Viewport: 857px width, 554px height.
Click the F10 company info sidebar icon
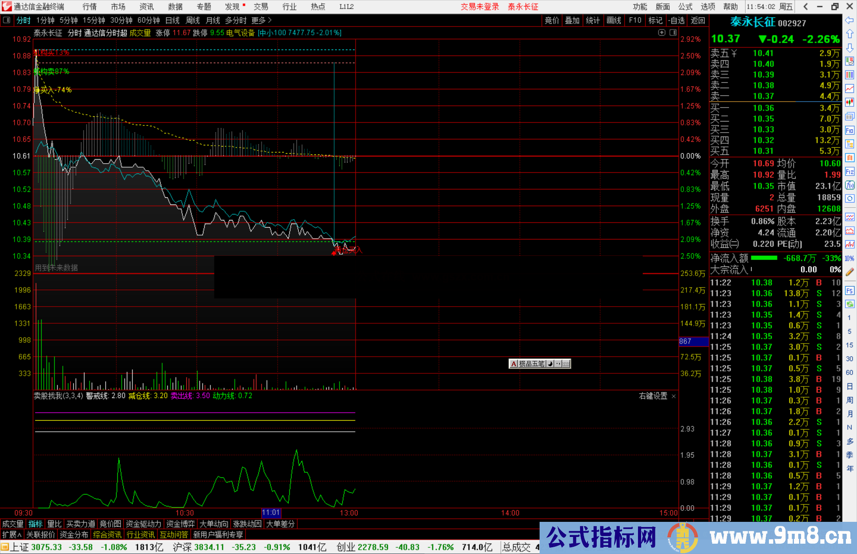tap(849, 130)
